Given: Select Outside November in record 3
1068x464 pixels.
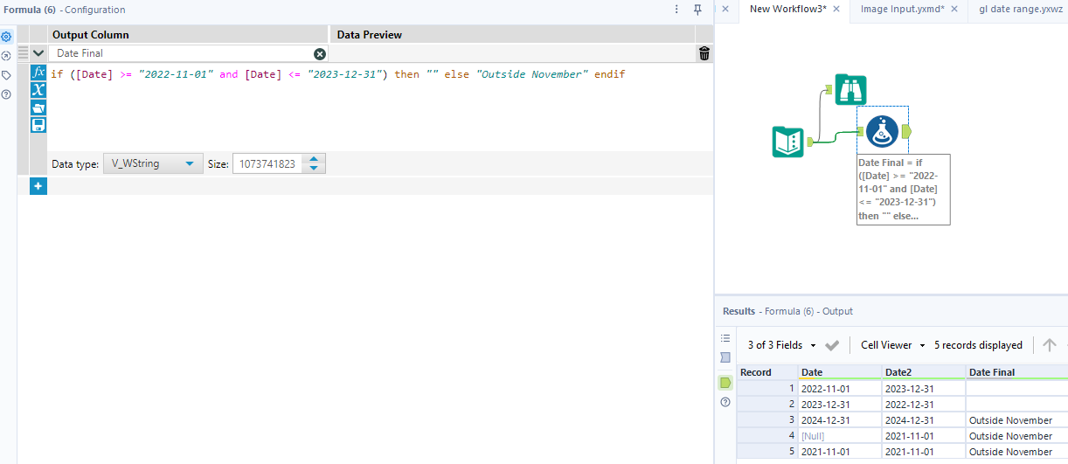Looking at the screenshot, I should click(1016, 420).
